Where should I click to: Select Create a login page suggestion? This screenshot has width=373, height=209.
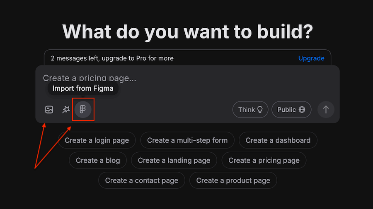click(97, 140)
